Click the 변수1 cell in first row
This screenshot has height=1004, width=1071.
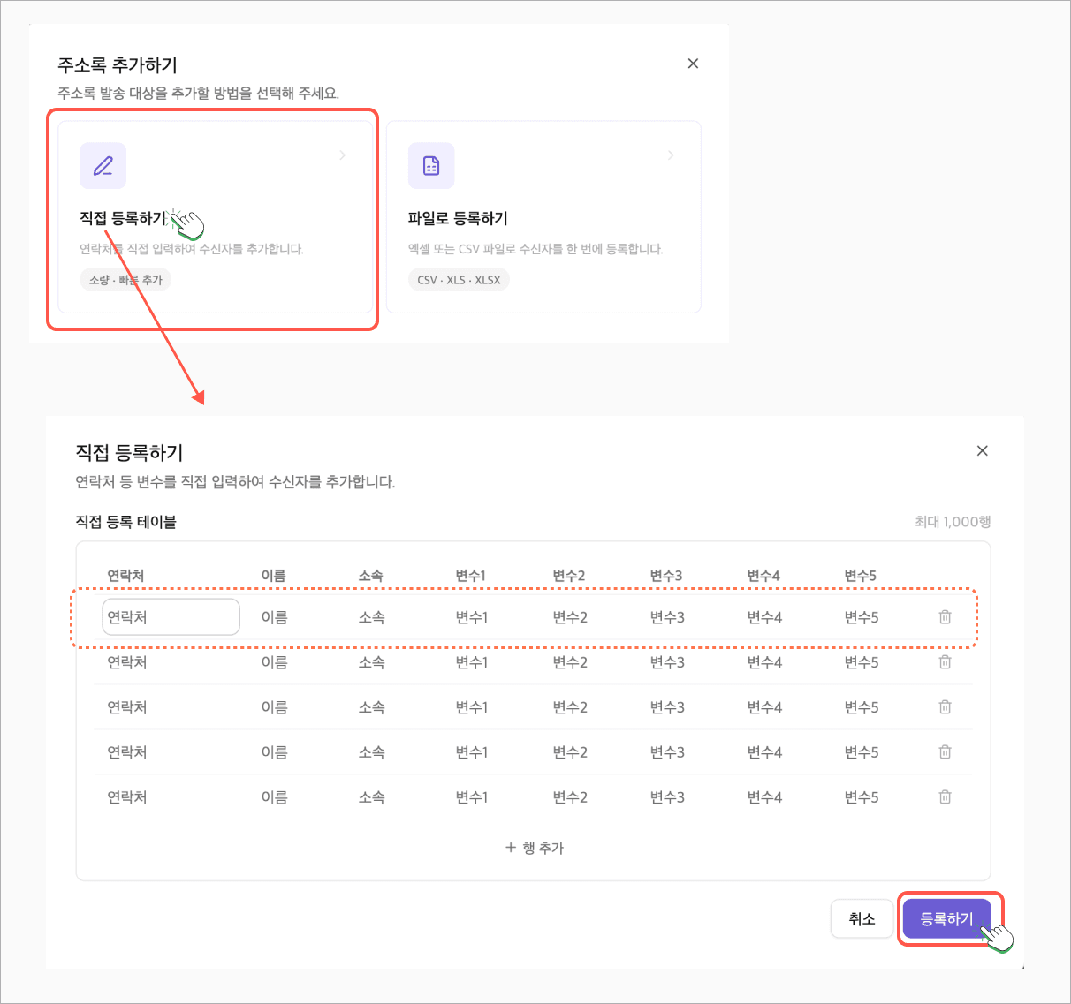point(472,617)
